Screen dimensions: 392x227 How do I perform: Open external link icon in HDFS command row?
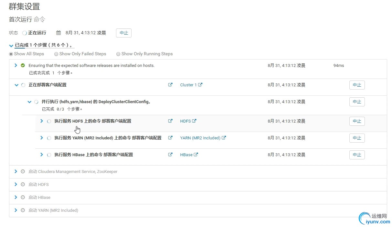click(x=170, y=121)
